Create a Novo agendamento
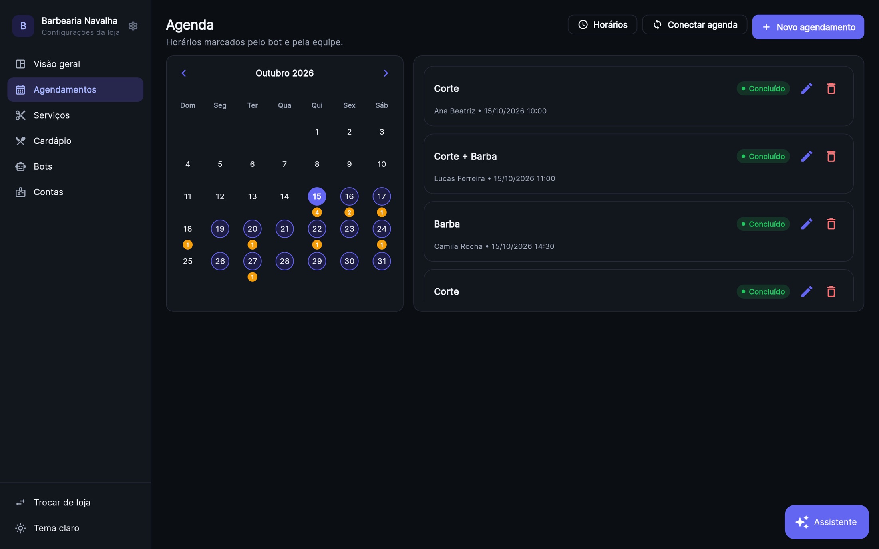This screenshot has height=549, width=879. pos(808,27)
